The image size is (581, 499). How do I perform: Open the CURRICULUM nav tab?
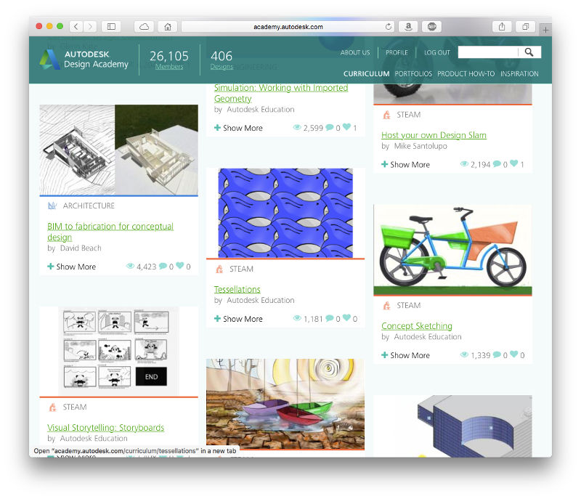click(x=366, y=73)
